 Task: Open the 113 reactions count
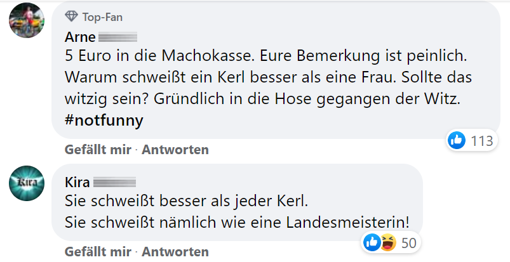coord(482,141)
